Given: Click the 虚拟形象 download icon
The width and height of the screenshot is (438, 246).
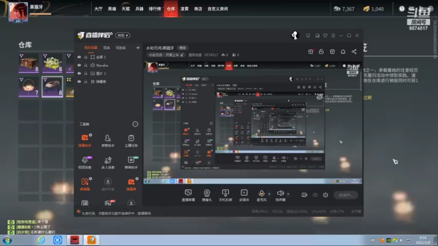Looking at the screenshot, I should (x=108, y=182).
